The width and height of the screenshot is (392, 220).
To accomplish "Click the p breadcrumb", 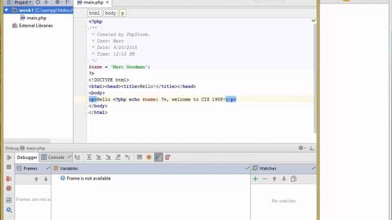I will [x=123, y=13].
